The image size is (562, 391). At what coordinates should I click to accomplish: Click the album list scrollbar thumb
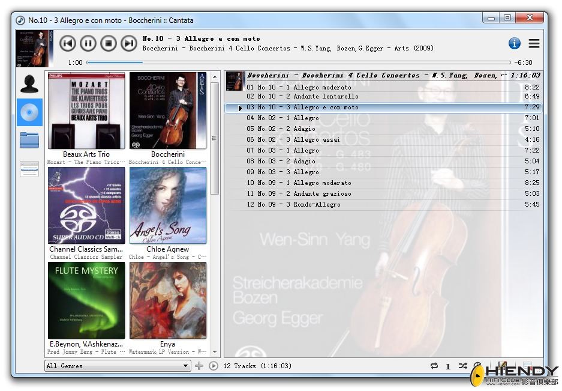[x=215, y=138]
